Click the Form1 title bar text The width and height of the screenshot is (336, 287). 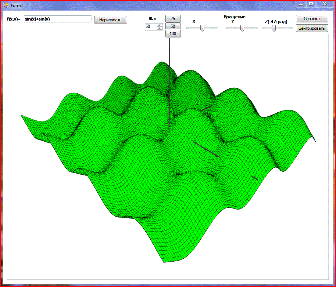pos(17,5)
